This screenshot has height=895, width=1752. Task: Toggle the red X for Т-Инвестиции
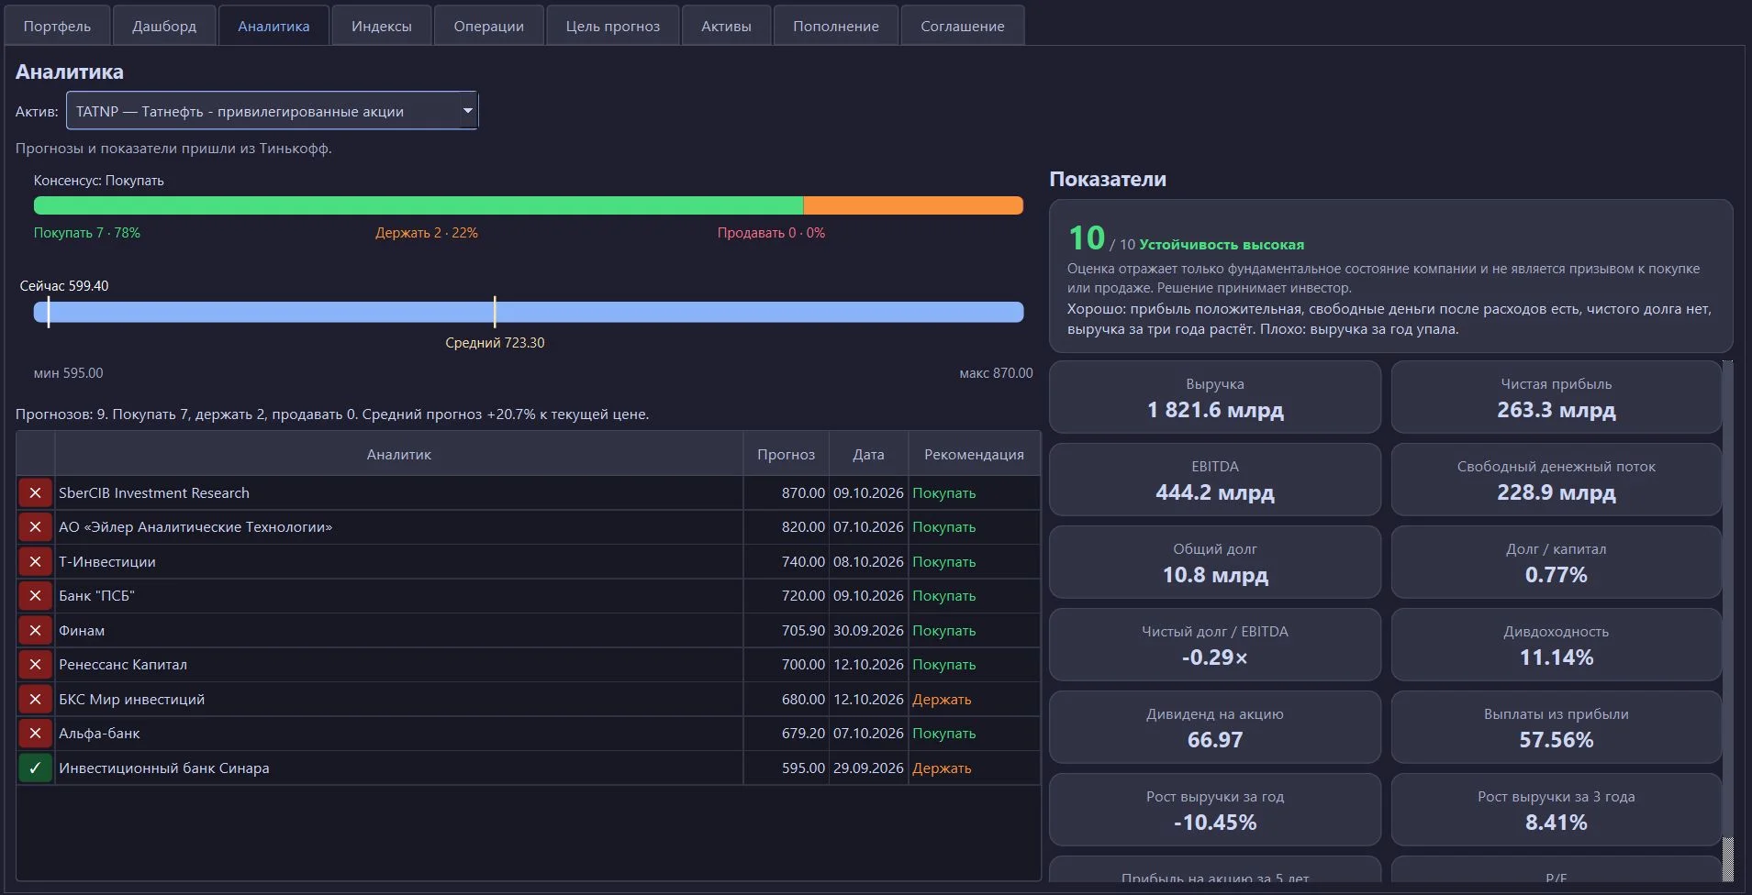35,562
